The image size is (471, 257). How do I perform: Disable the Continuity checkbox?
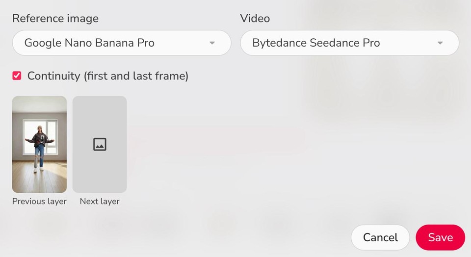17,76
